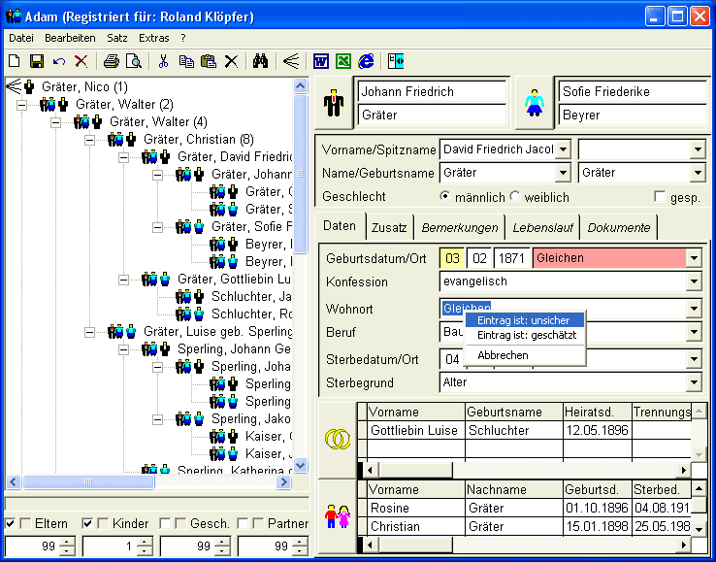Click the children icon beside Rosine row

(338, 516)
